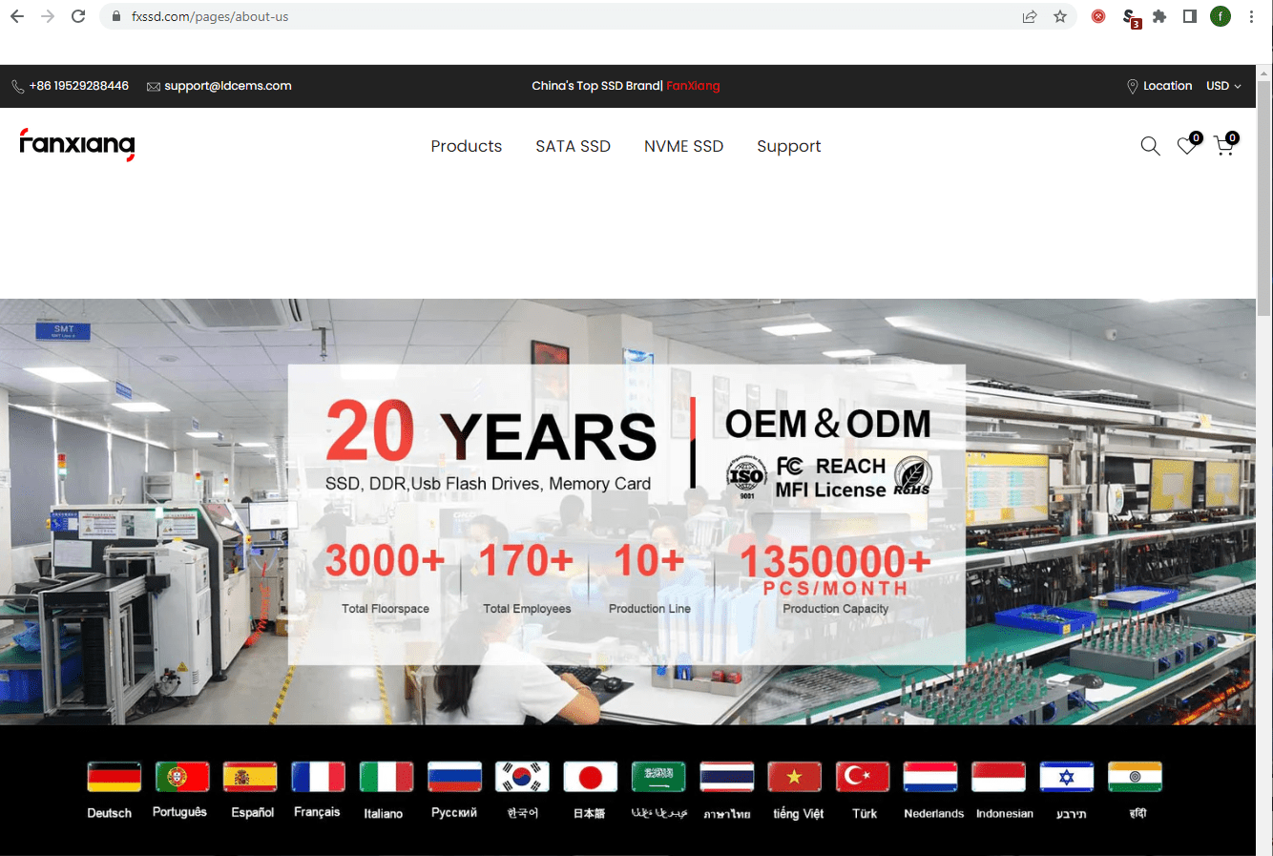Open the Location link in top bar
The width and height of the screenshot is (1273, 856).
[x=1159, y=86]
